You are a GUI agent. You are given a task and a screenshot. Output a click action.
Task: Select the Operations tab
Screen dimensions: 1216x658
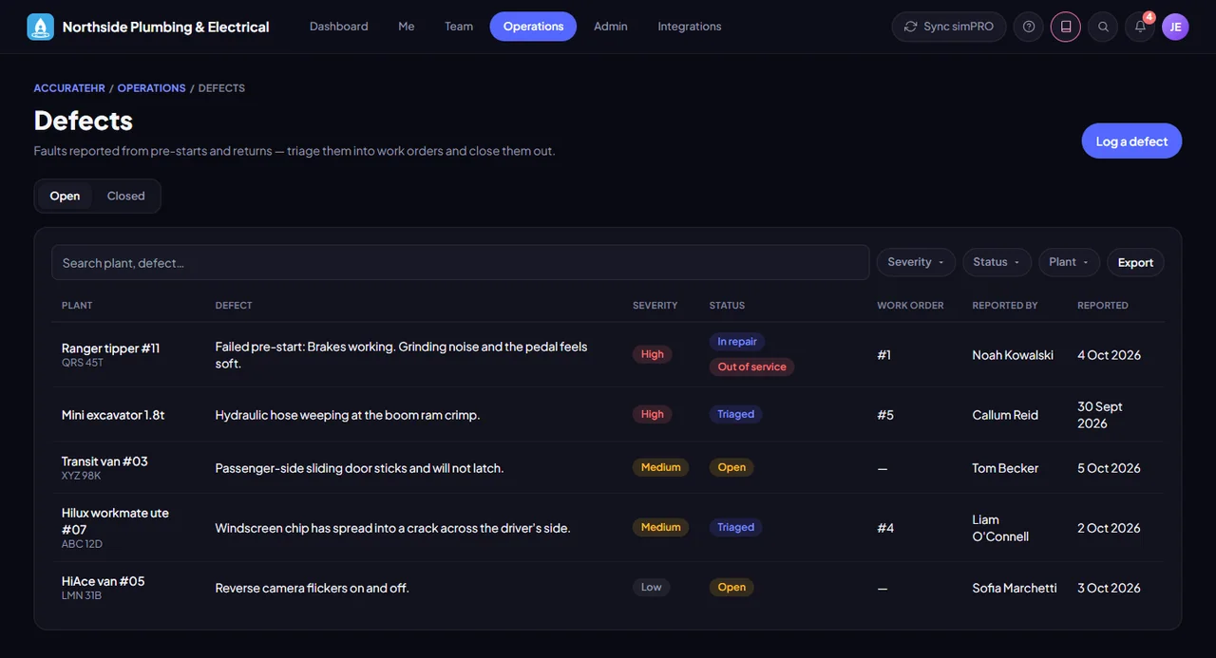533,27
